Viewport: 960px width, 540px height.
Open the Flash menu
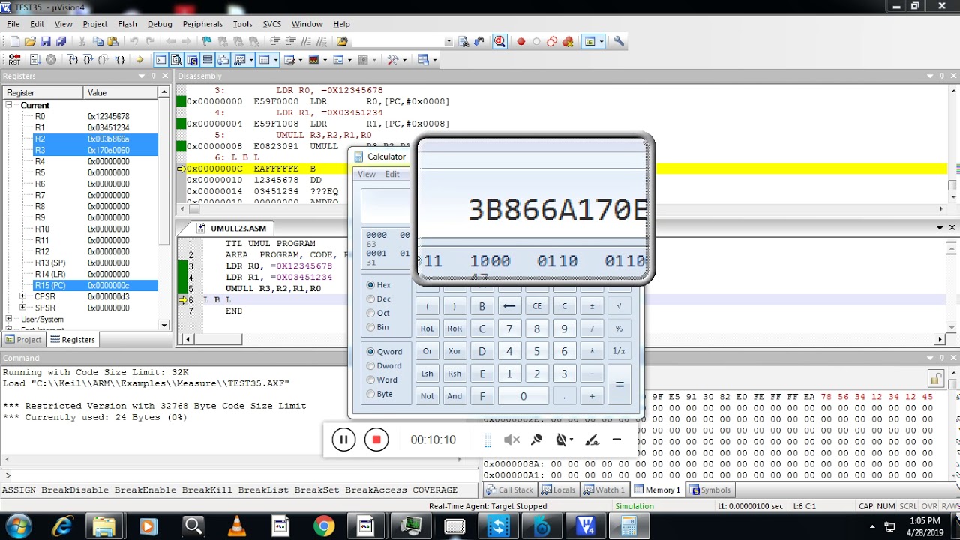(x=127, y=24)
